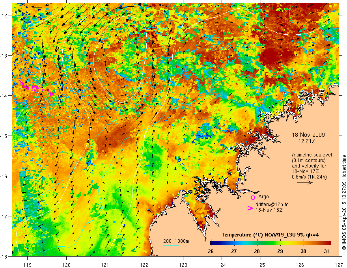Click longitude axis label '127'
The height and width of the screenshot is (268, 347).
point(339,265)
